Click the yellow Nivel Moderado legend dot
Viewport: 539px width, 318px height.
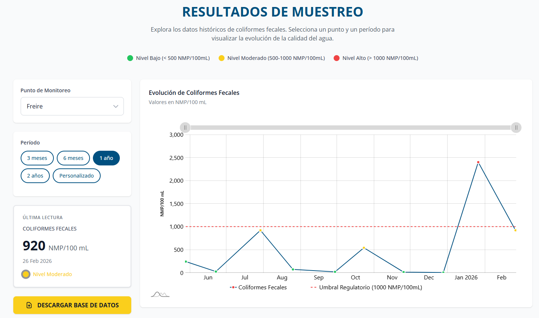coord(222,58)
